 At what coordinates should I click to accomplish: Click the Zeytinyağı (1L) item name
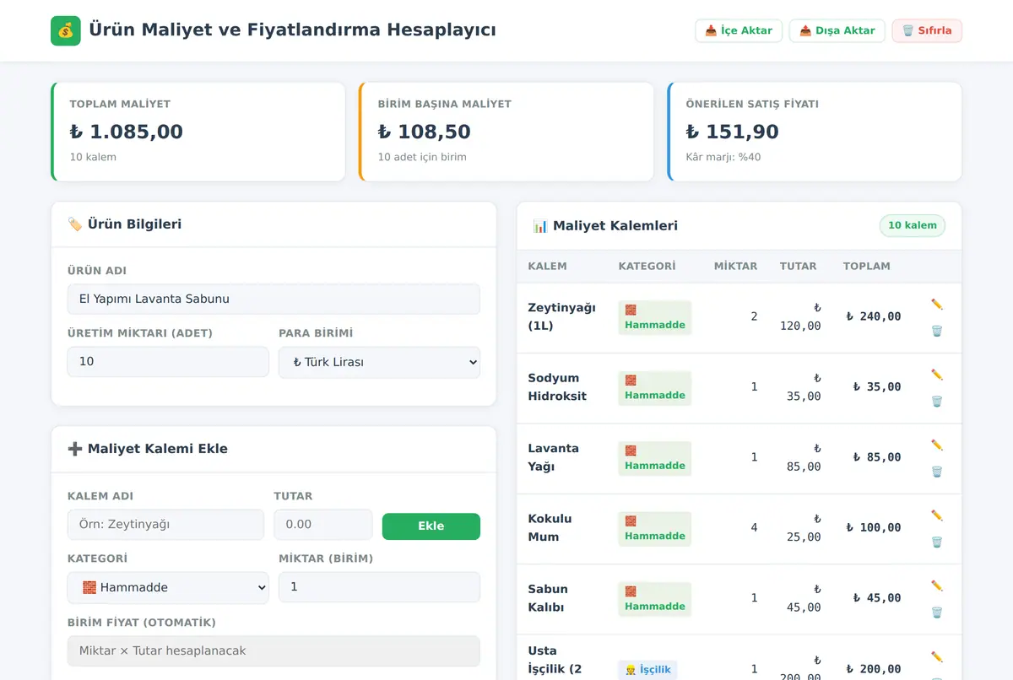click(x=561, y=316)
